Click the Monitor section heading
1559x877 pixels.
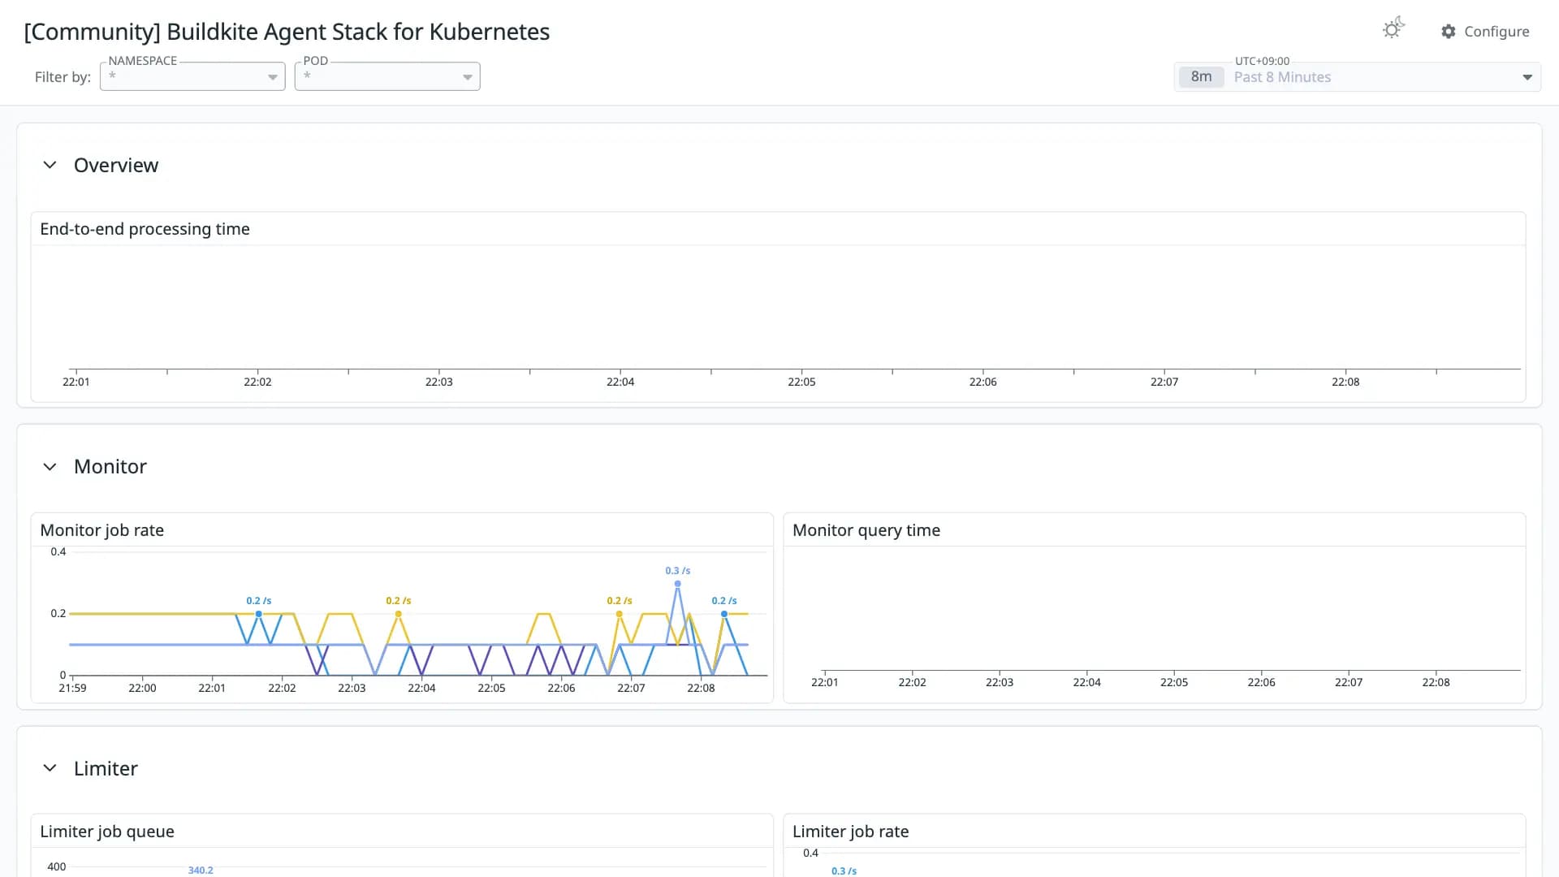[x=110, y=467]
